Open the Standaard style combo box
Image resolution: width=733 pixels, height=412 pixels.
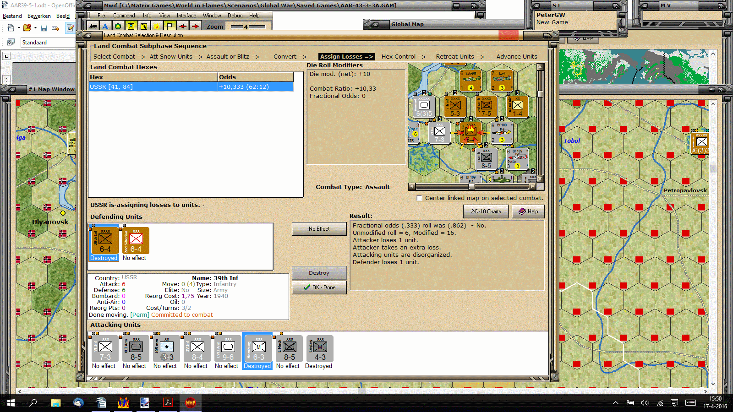[x=48, y=43]
